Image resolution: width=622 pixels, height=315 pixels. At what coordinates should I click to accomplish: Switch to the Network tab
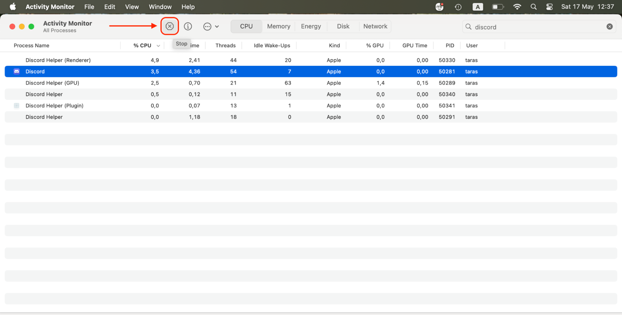click(375, 26)
